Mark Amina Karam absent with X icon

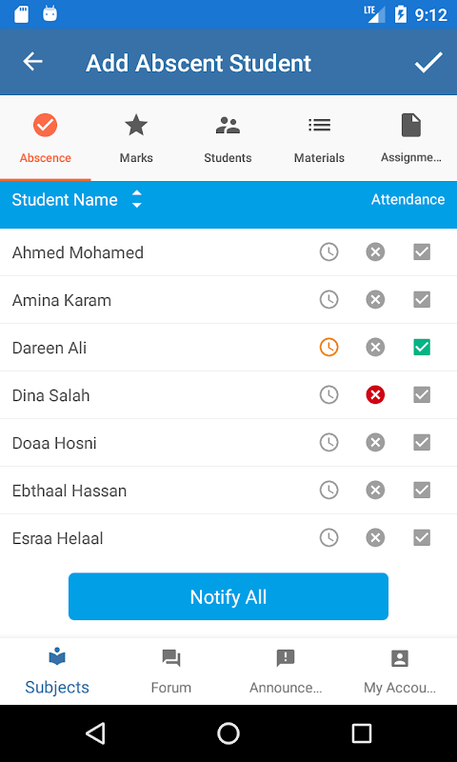375,300
